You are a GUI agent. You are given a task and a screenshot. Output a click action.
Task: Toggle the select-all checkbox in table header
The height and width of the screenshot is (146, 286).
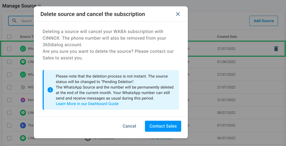coord(9,37)
